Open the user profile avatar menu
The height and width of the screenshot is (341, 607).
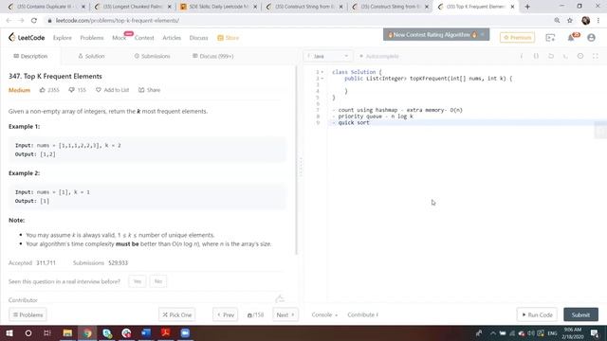click(591, 38)
